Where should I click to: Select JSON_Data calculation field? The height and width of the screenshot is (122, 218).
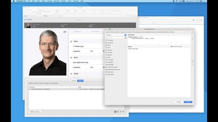tap(110, 72)
